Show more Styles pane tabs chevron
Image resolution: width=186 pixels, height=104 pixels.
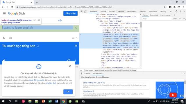(x=174, y=15)
